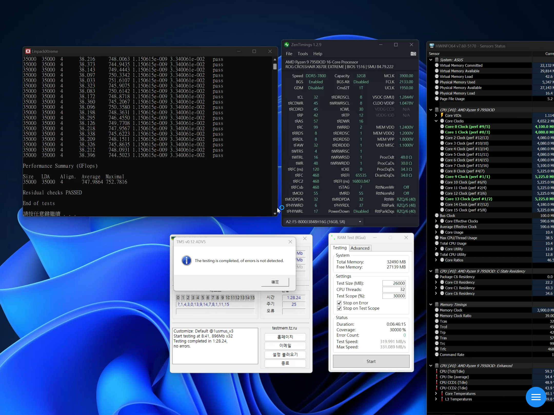This screenshot has height=415, width=554.
Task: Click the System: ASUS chip icon
Action: click(437, 60)
